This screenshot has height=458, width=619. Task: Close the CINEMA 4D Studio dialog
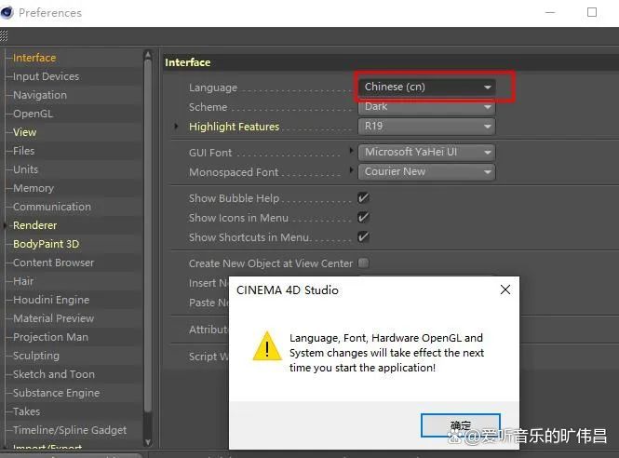[x=505, y=290]
